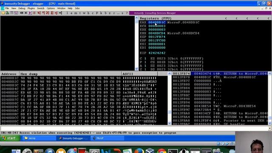The width and height of the screenshot is (272, 153).
Task: Click the Windows Start button
Action: (10, 138)
